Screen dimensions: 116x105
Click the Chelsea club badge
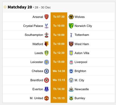pyautogui.click(x=46, y=71)
